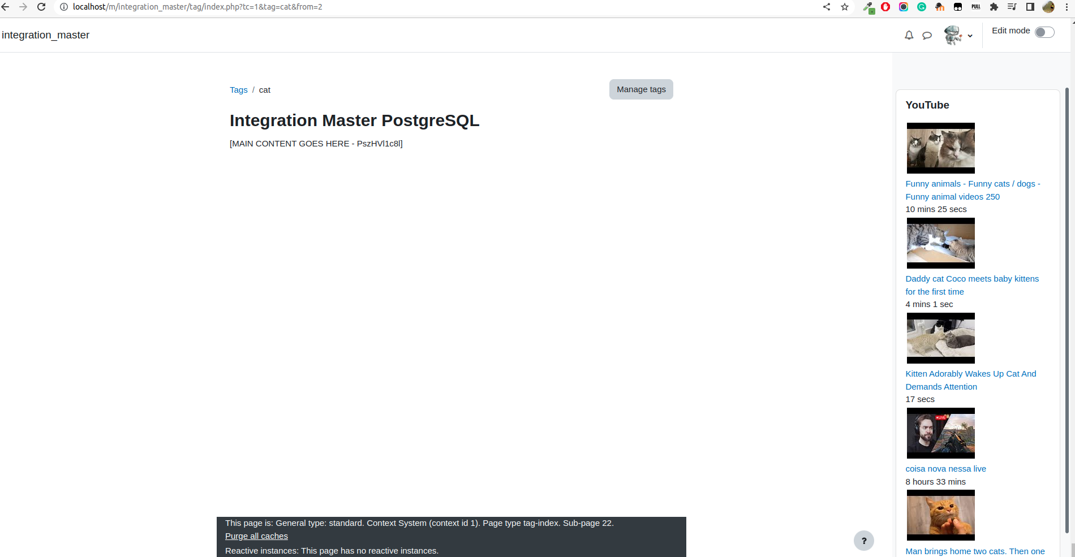The height and width of the screenshot is (557, 1075).
Task: Open the Funny animals cats/dogs video thumbnail
Action: pyautogui.click(x=940, y=148)
